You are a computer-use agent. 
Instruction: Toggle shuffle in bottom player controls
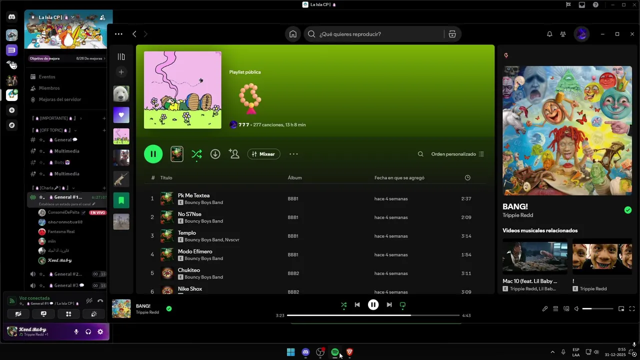(343, 304)
